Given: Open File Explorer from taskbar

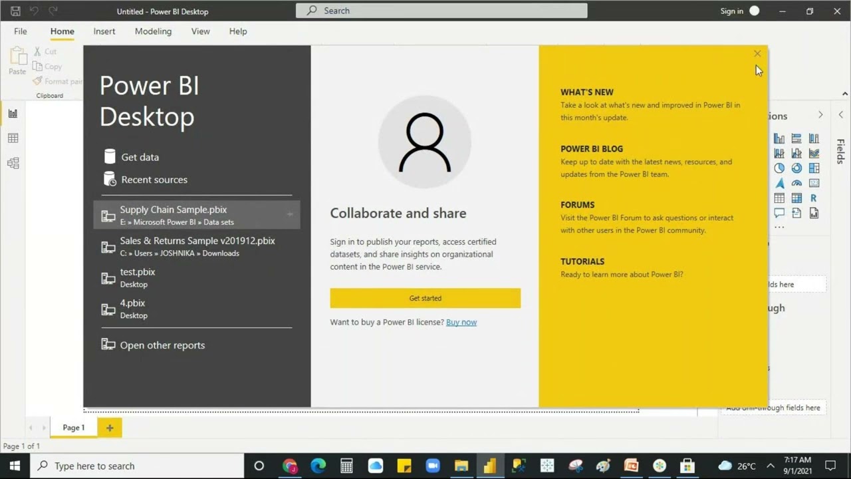Looking at the screenshot, I should 461,466.
